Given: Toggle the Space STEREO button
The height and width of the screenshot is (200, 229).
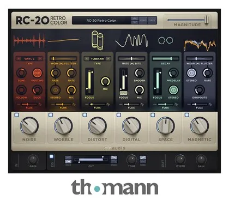Looking at the screenshot, I should (173, 90).
